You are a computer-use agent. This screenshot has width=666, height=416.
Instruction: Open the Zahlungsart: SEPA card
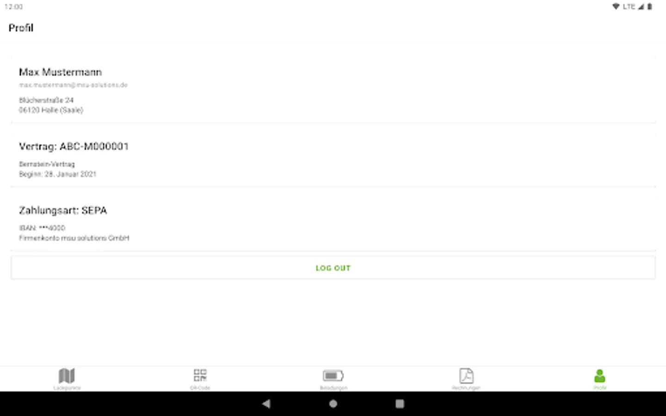[x=333, y=222]
